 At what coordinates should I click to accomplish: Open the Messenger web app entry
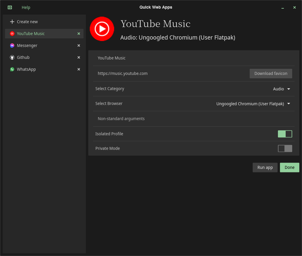pyautogui.click(x=44, y=46)
